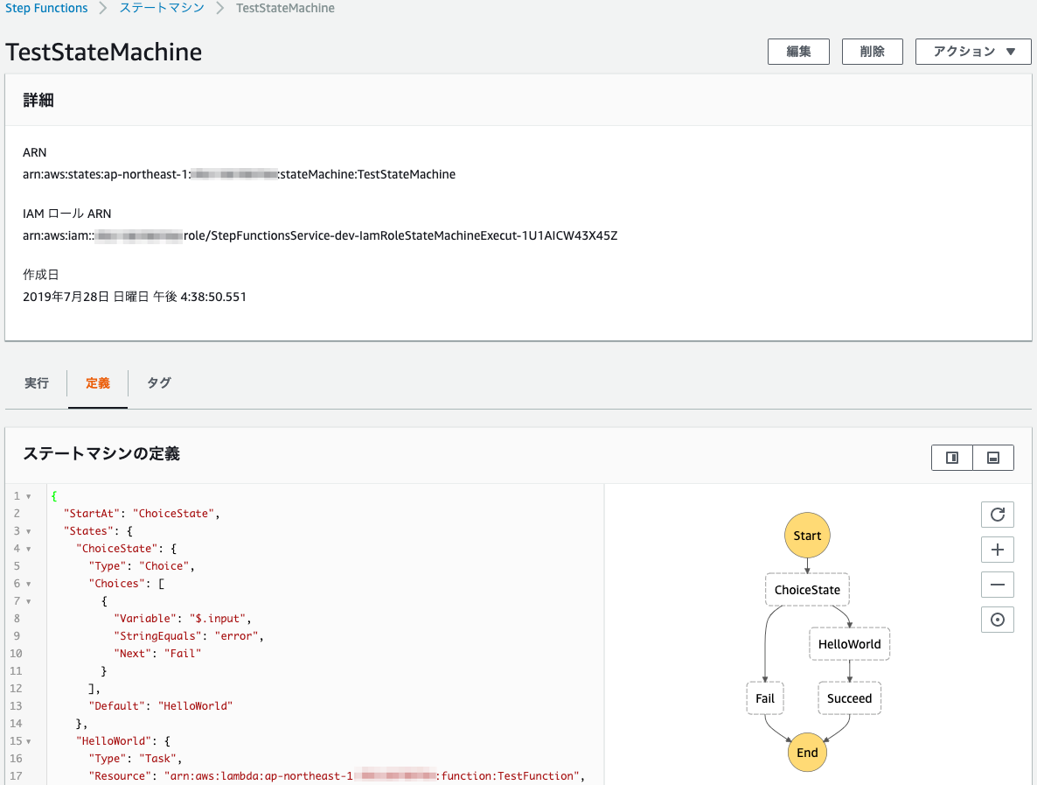
Task: Select the 定義 tab
Action: [x=98, y=383]
